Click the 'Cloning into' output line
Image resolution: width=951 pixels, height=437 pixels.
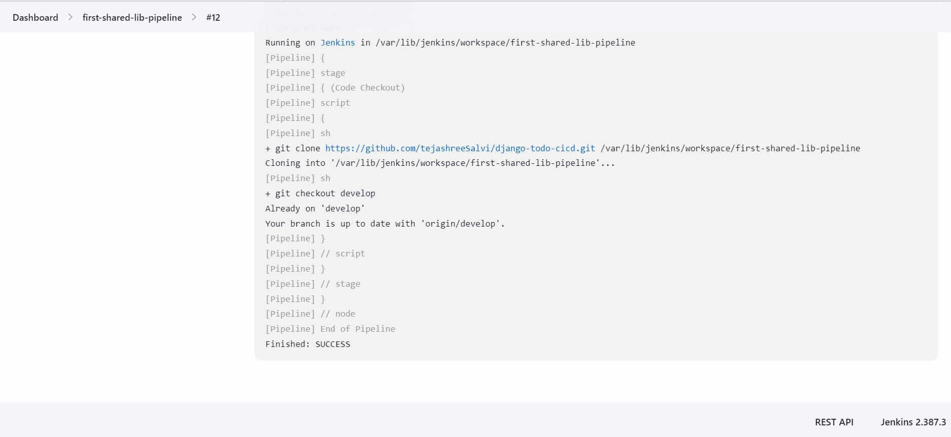439,163
